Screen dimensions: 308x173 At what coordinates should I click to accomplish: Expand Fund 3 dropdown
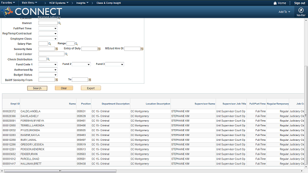tap(115, 64)
